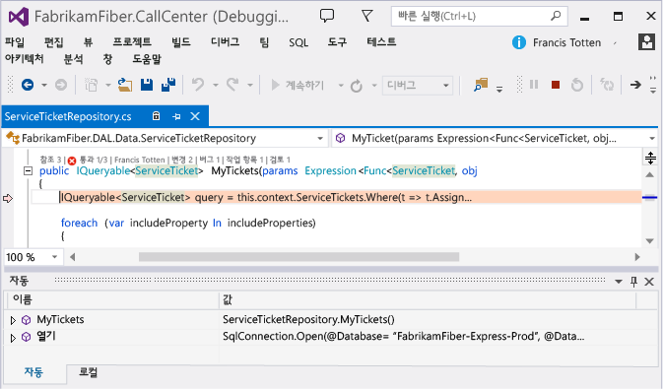Pause debugging with the Break All icon
The image size is (663, 389).
534,85
